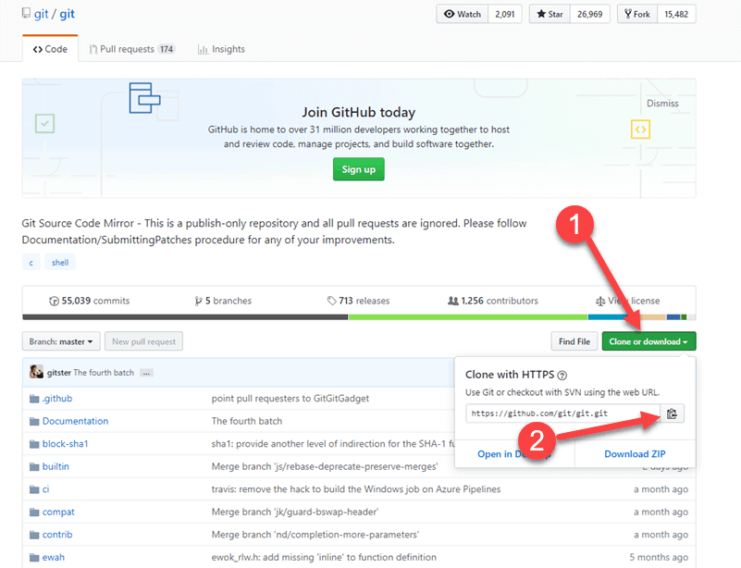This screenshot has width=741, height=568.
Task: Star the git repository
Action: [x=550, y=14]
